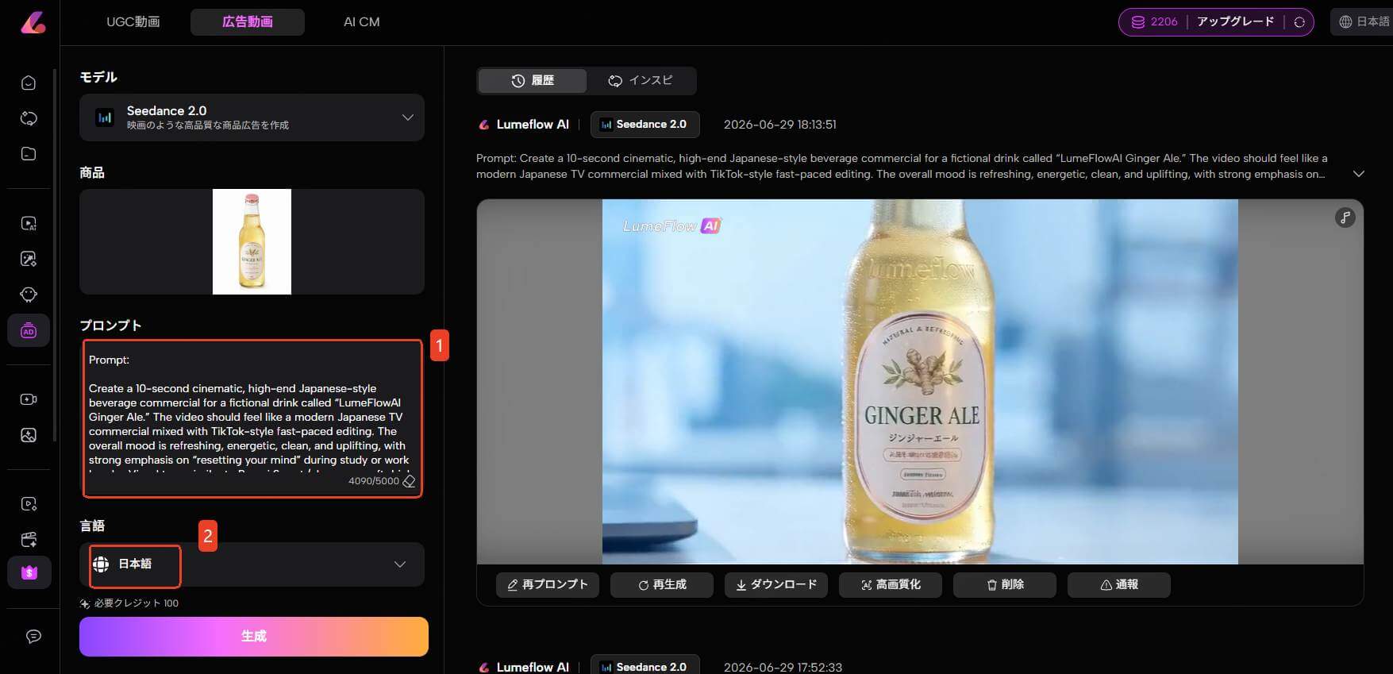
Task: Click the 生成 generate button
Action: [254, 636]
